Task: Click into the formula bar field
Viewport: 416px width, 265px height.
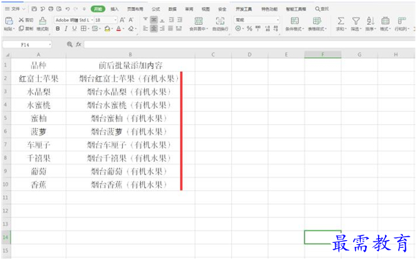Action: (249, 45)
